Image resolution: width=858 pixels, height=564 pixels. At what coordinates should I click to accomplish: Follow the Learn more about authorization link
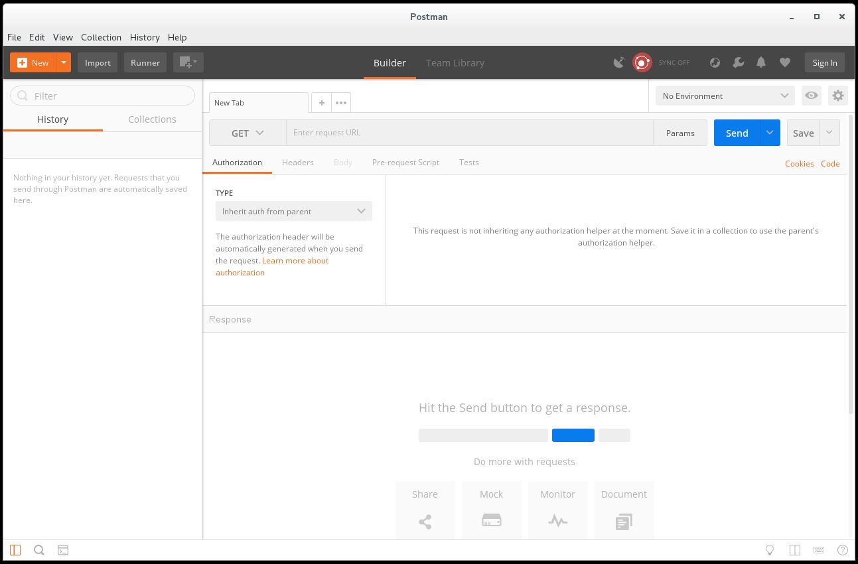(x=295, y=261)
